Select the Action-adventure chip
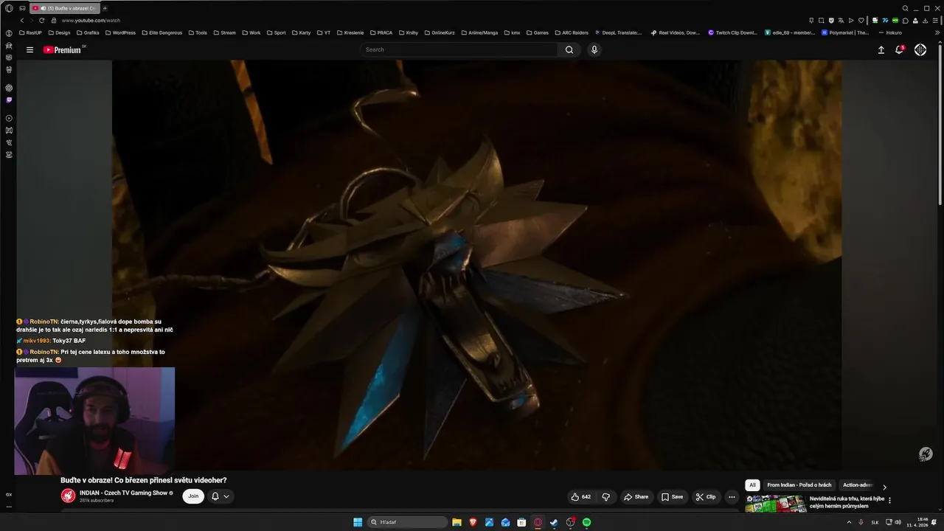Image resolution: width=944 pixels, height=531 pixels. tap(858, 485)
